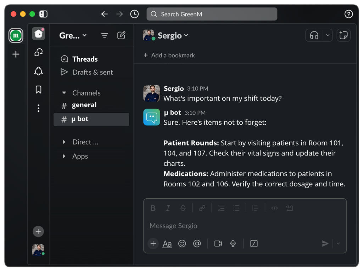Open the Activity bell icon in the sidebar
This screenshot has height=272, width=363.
[39, 71]
